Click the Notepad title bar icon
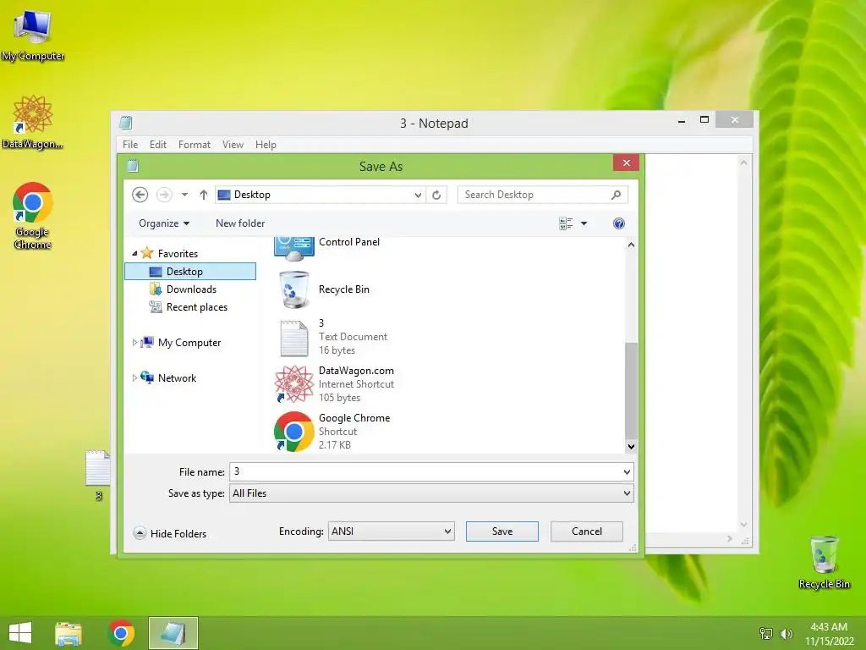The image size is (866, 650). click(x=126, y=123)
